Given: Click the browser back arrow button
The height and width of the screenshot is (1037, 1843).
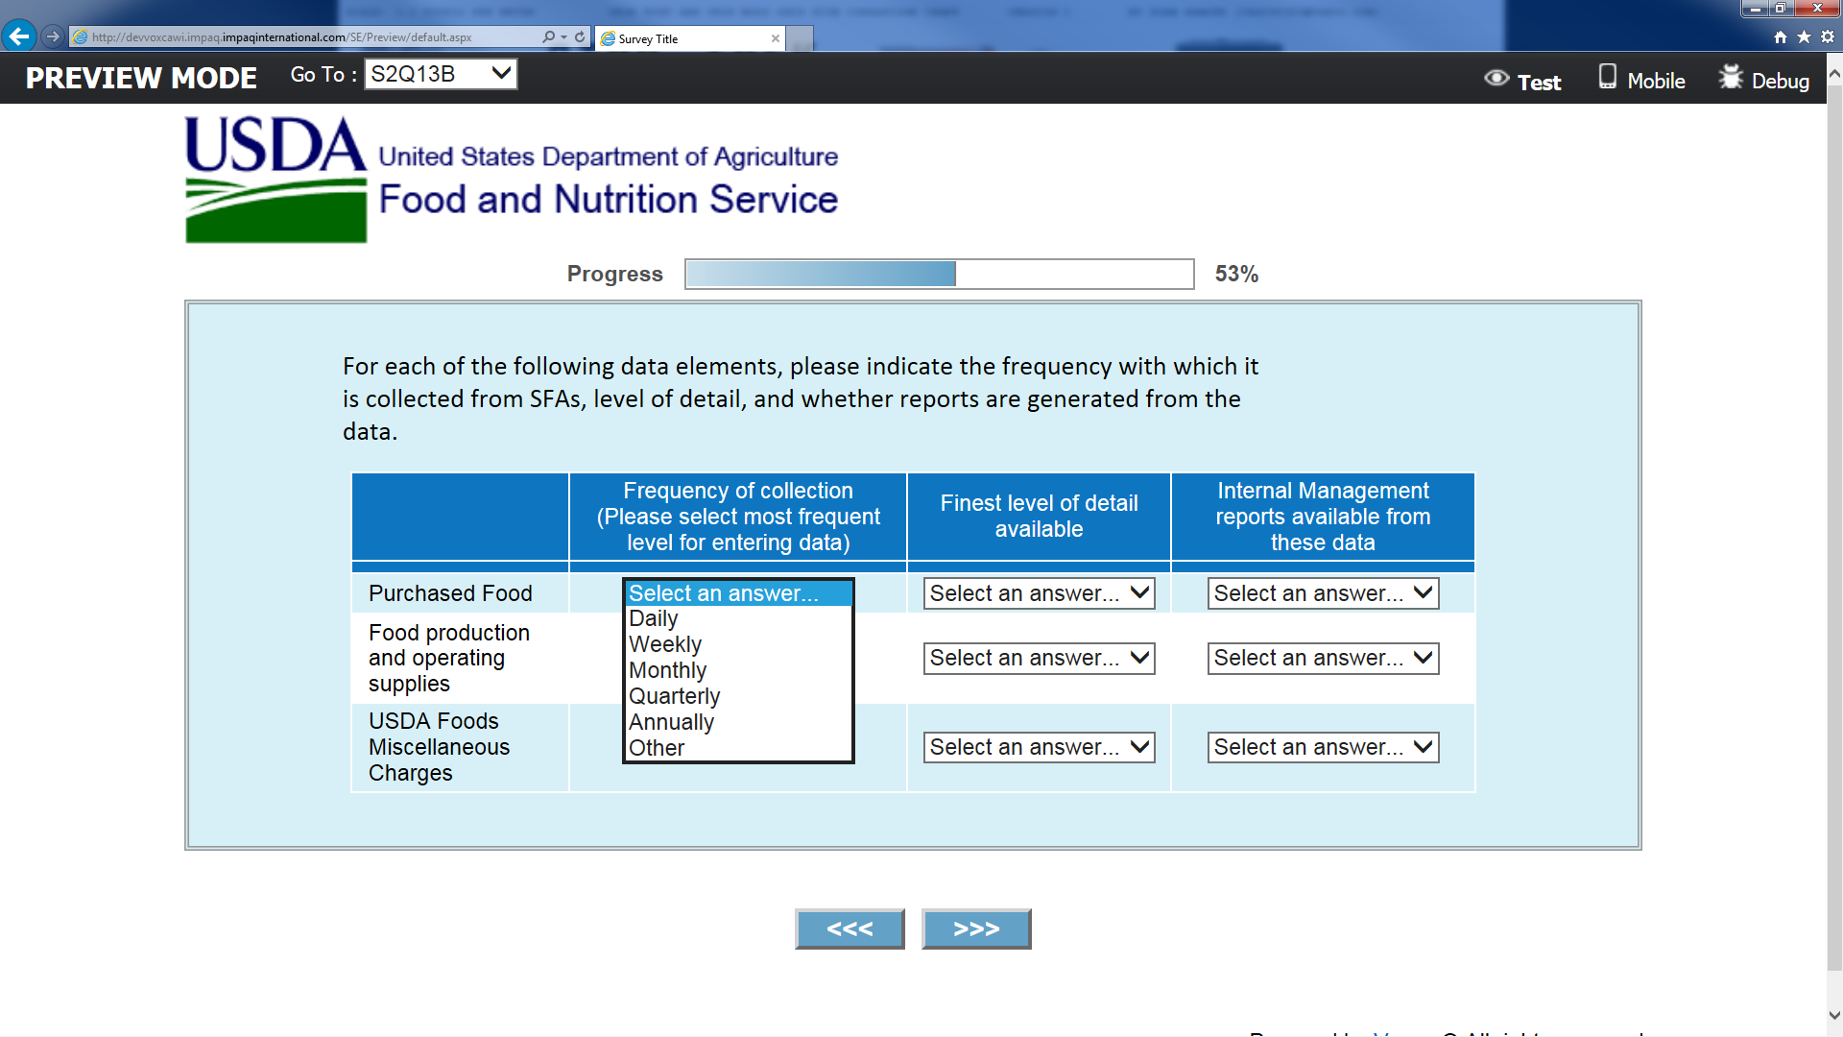Looking at the screenshot, I should click(x=18, y=36).
